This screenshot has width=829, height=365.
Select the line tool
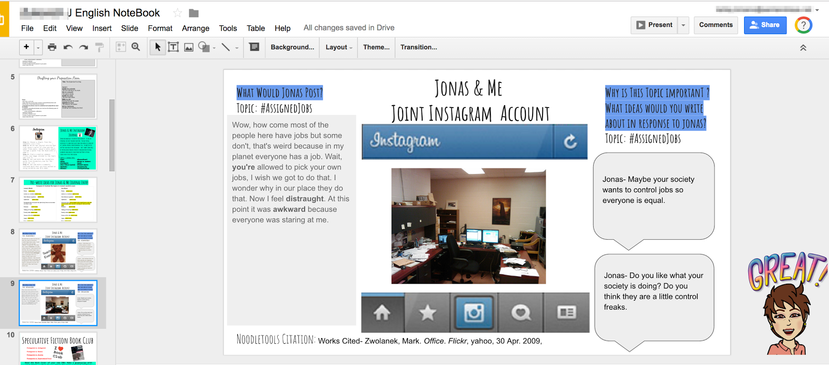(x=226, y=47)
